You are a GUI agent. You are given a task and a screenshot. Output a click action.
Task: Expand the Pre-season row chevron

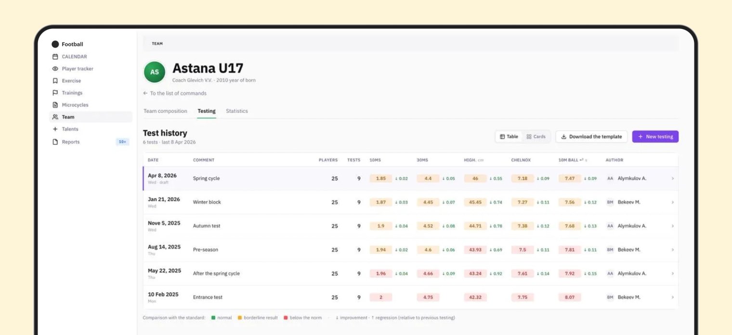pos(673,250)
